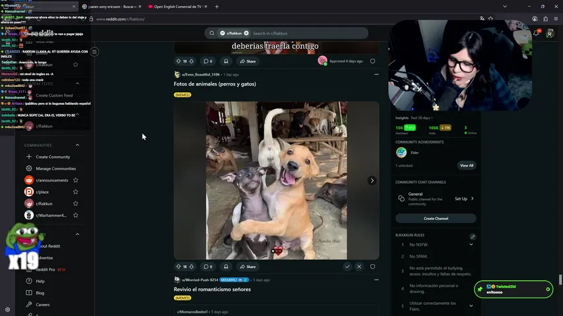The image size is (563, 316).
Task: Collapse the Reddit left navigation sidebar
Action: pyautogui.click(x=94, y=52)
